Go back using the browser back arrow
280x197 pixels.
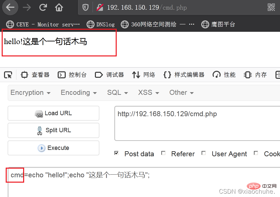coord(10,7)
